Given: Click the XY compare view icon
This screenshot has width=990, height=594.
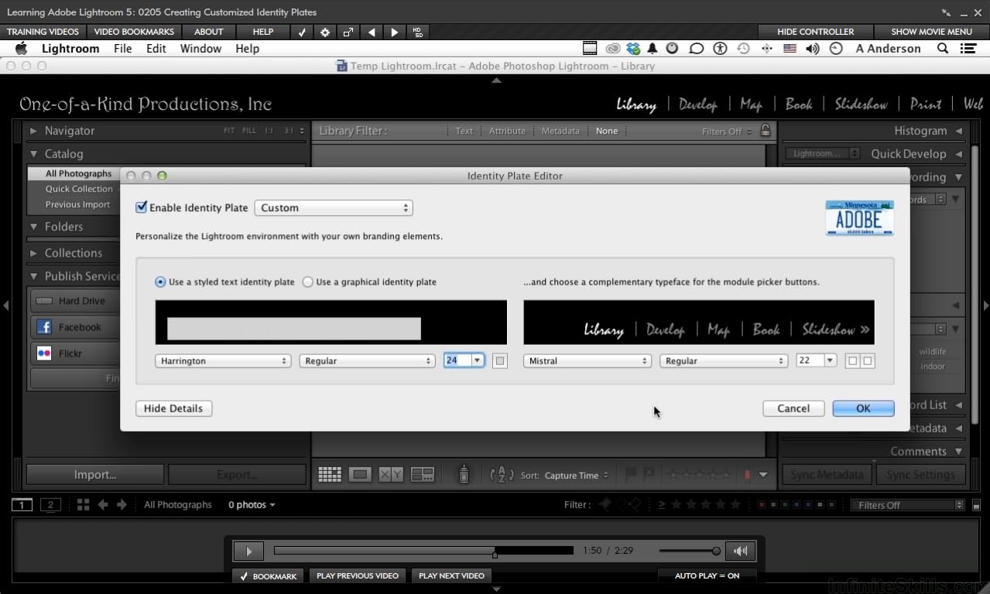Looking at the screenshot, I should pyautogui.click(x=390, y=475).
